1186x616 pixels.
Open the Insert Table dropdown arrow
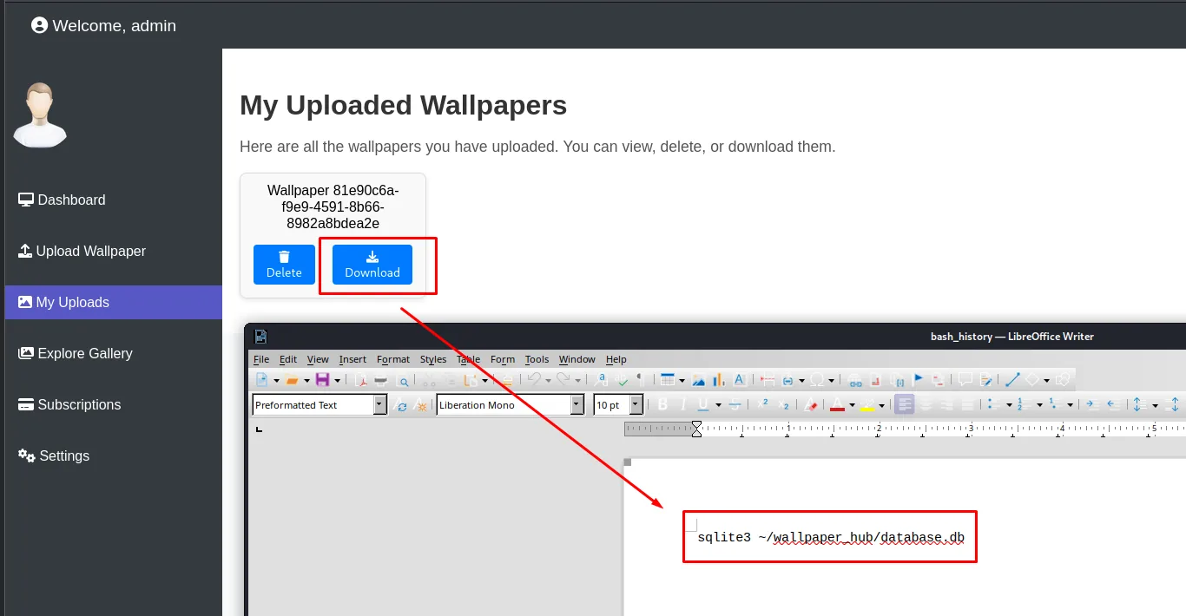[x=682, y=381]
